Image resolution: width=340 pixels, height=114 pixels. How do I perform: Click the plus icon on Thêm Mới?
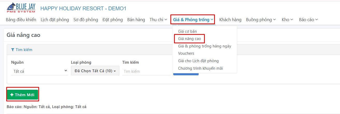click(x=12, y=95)
